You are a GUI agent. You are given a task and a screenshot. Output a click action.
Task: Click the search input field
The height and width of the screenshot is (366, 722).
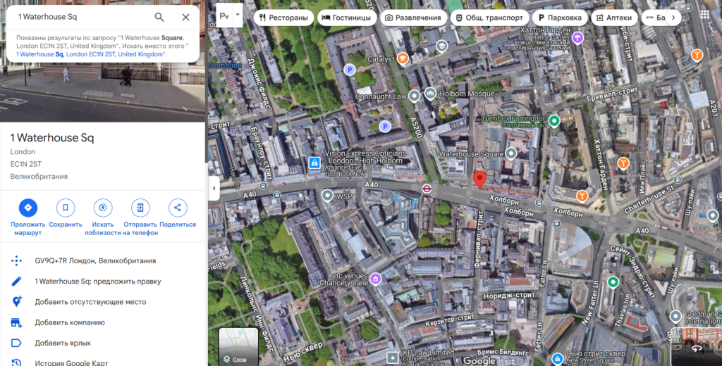tap(78, 17)
